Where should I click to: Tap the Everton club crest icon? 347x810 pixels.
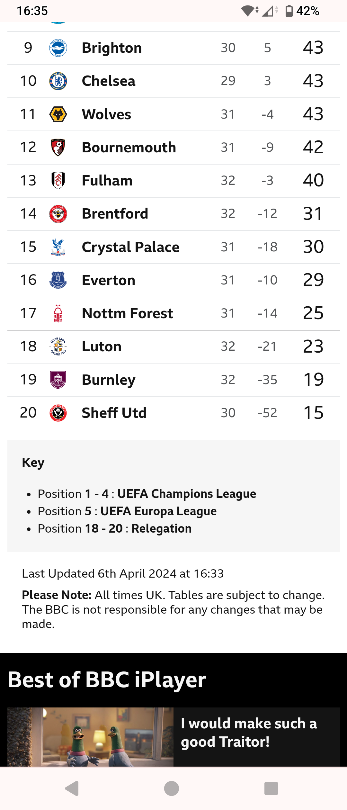click(58, 280)
